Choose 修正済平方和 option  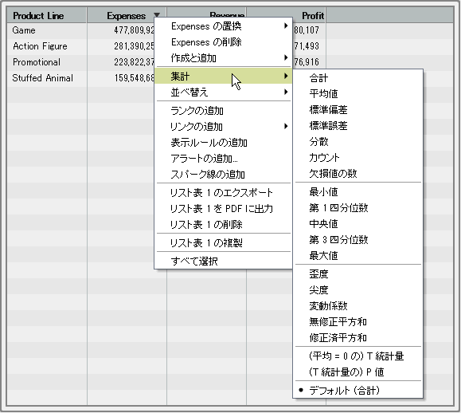point(357,337)
